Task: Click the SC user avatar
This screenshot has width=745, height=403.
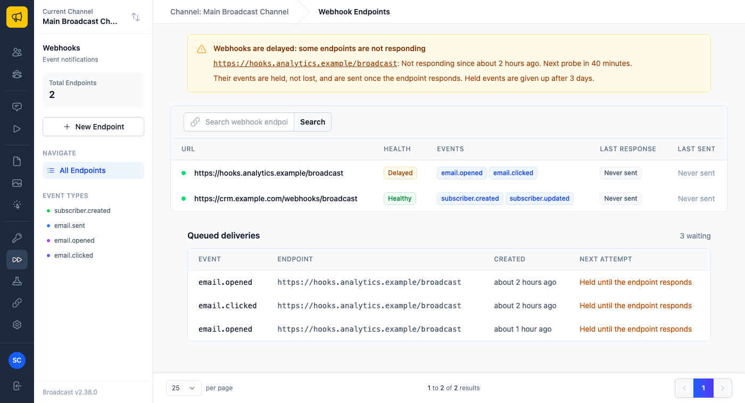Action: [x=17, y=360]
